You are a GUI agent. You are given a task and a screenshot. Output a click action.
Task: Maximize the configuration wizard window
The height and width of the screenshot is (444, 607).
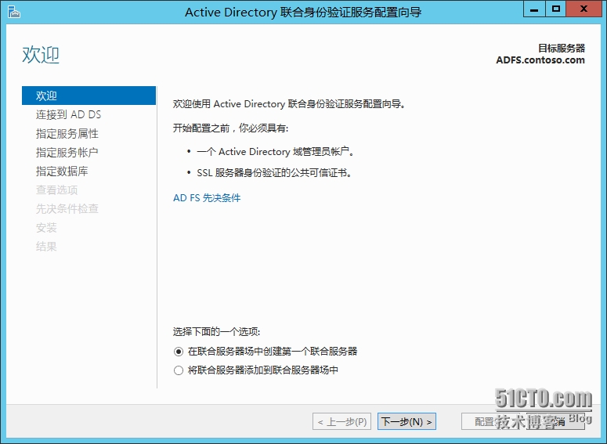pyautogui.click(x=556, y=9)
